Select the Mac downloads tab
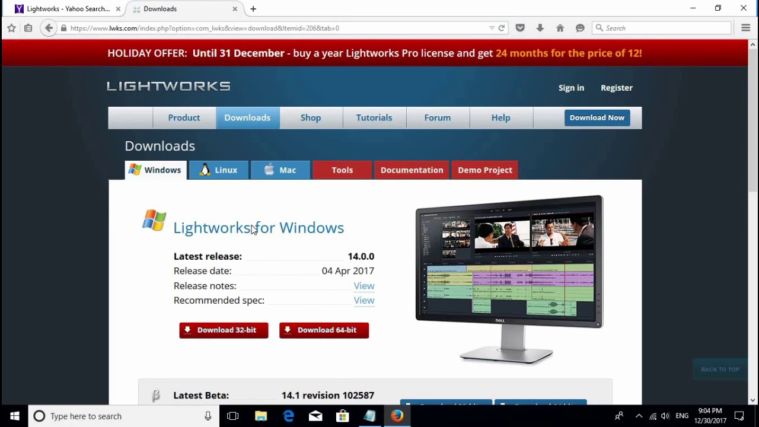The width and height of the screenshot is (759, 427). point(280,170)
